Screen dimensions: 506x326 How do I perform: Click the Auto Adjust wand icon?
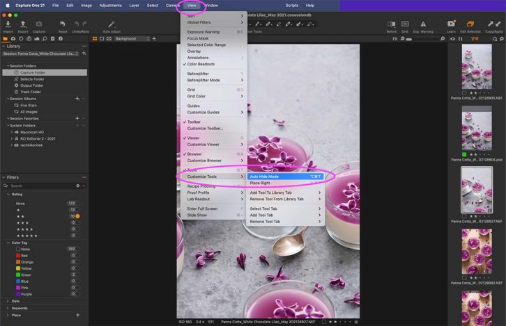(x=112, y=24)
